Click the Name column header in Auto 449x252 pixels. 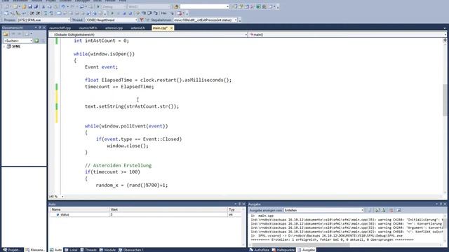tap(79, 209)
